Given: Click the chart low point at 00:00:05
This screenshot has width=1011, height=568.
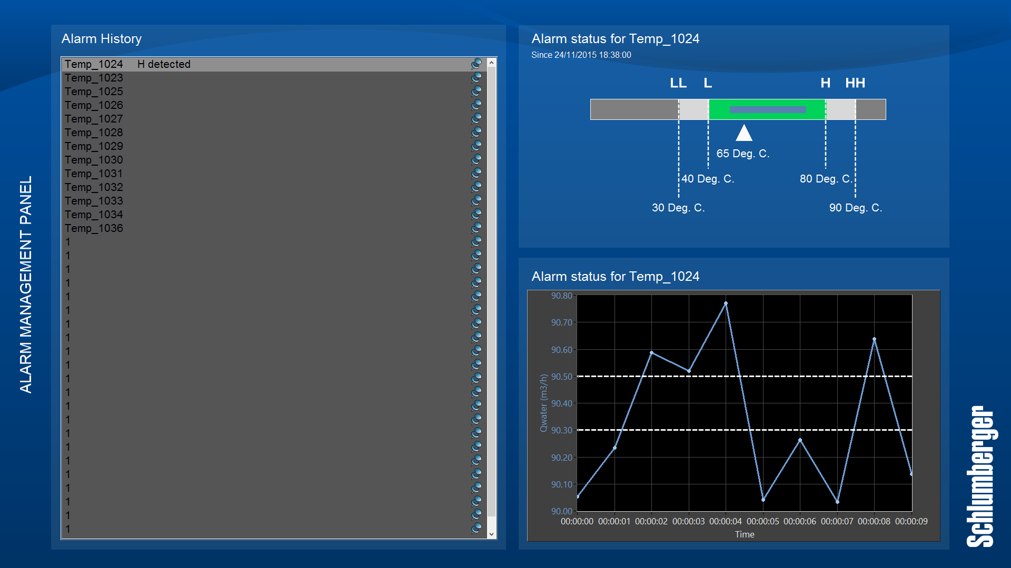Looking at the screenshot, I should pos(763,500).
